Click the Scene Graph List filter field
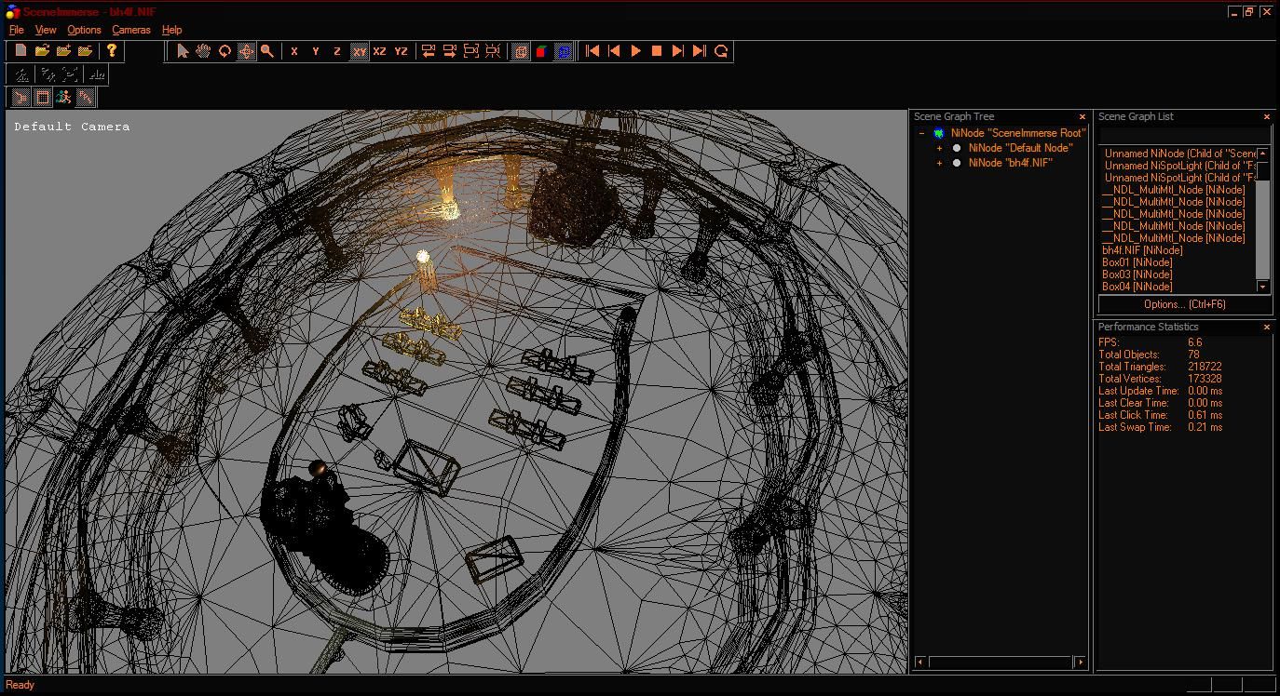 pyautogui.click(x=1184, y=136)
